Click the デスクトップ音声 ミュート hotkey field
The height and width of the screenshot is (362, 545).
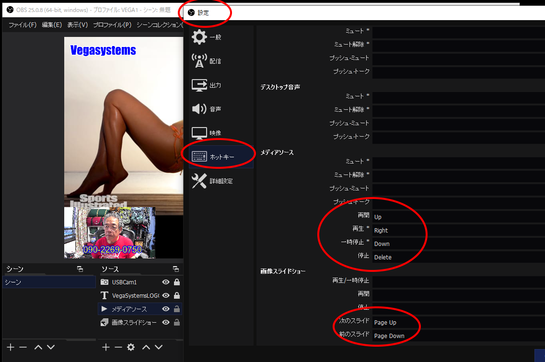[x=459, y=97]
